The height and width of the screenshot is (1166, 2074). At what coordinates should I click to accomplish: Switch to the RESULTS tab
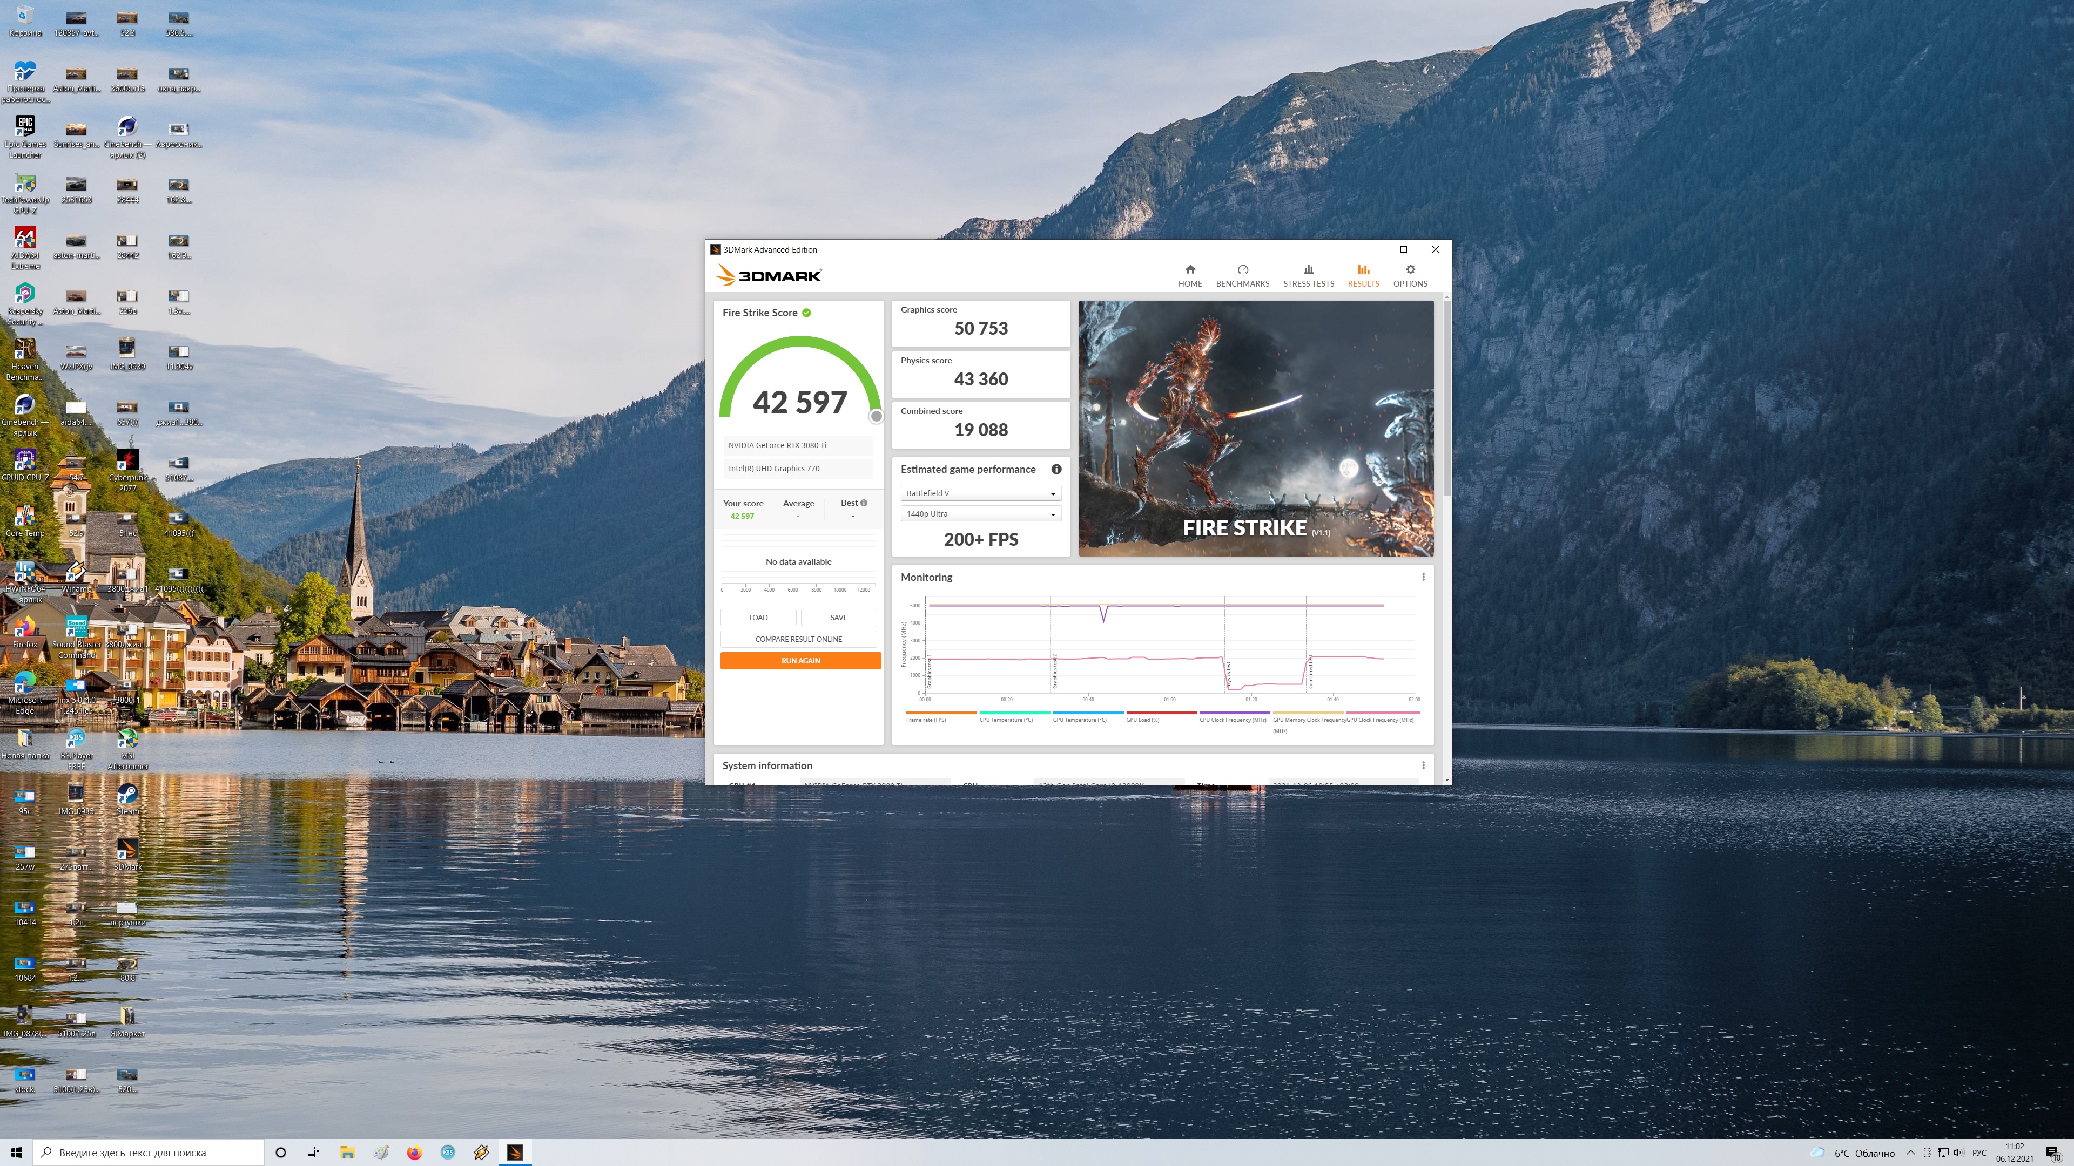(1362, 275)
